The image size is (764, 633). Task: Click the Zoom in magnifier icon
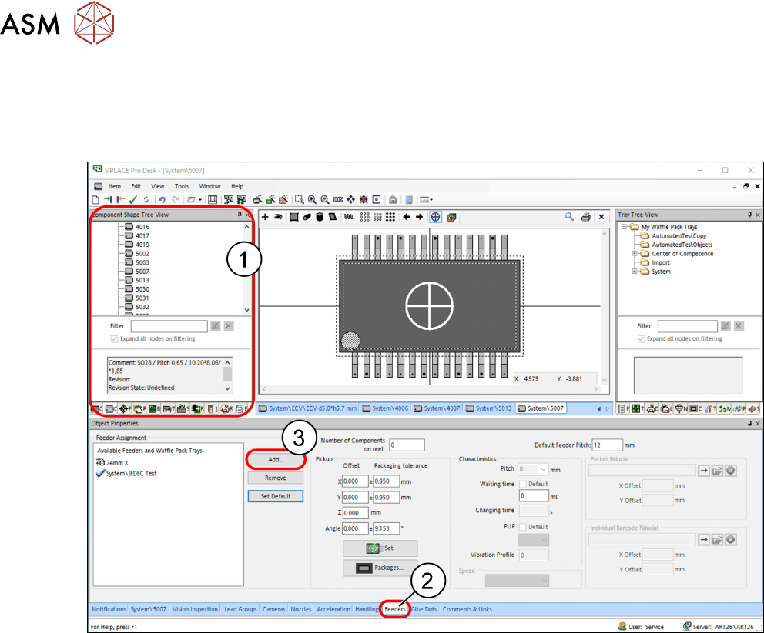coord(312,199)
